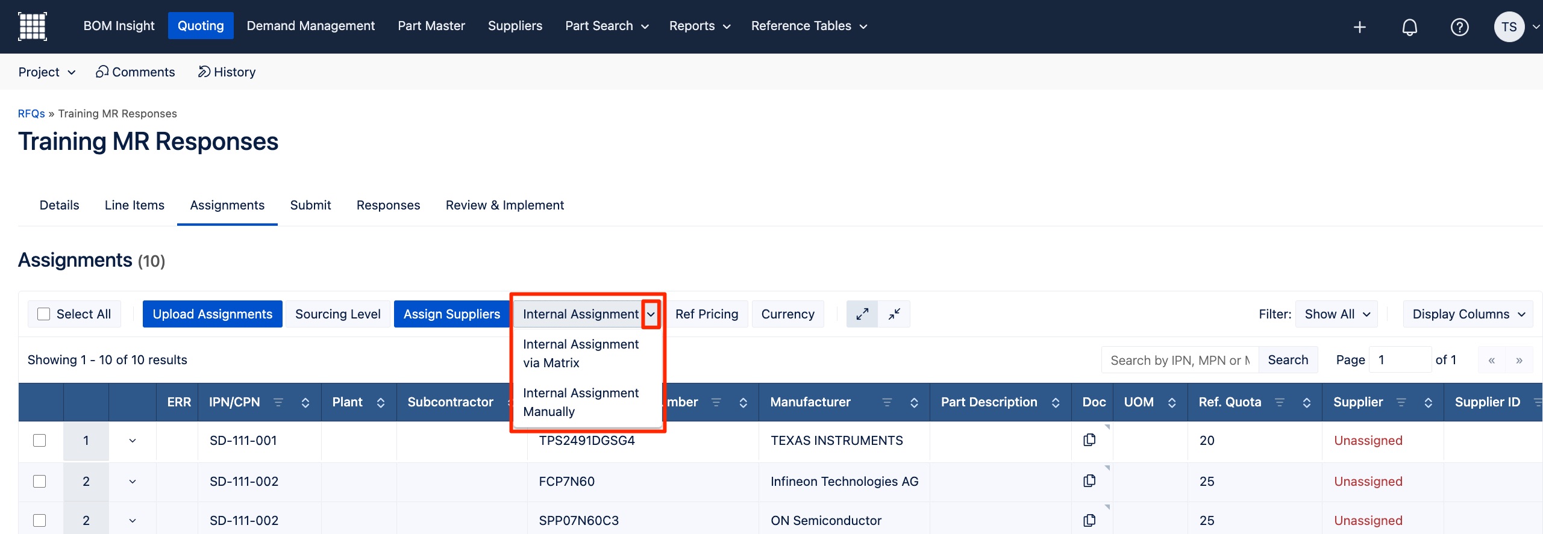This screenshot has width=1543, height=534.
Task: Follow the RFQs breadcrumb link
Action: (x=31, y=114)
